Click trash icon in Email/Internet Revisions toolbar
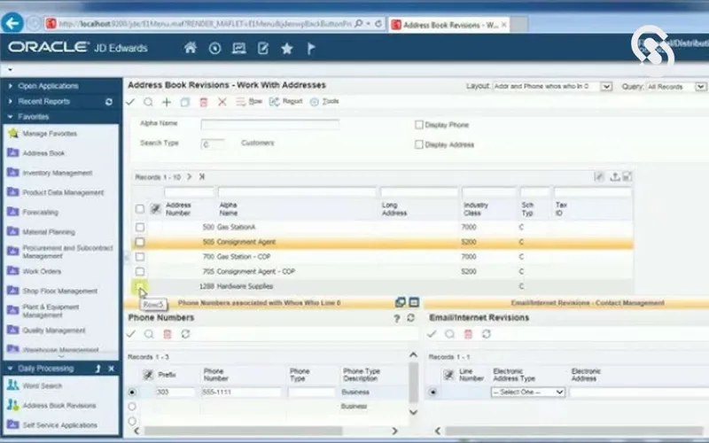Viewport: 709px width, 443px height. 468,334
